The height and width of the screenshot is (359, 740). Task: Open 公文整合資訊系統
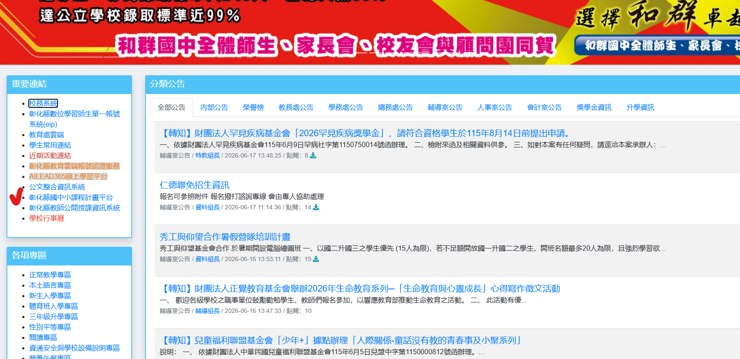click(x=57, y=187)
